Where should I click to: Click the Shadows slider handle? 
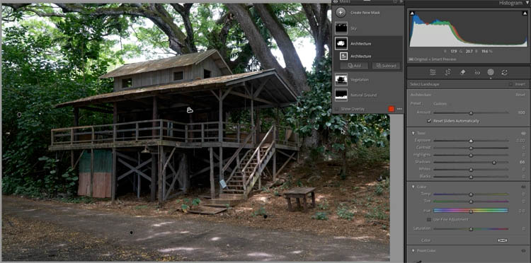click(x=494, y=163)
